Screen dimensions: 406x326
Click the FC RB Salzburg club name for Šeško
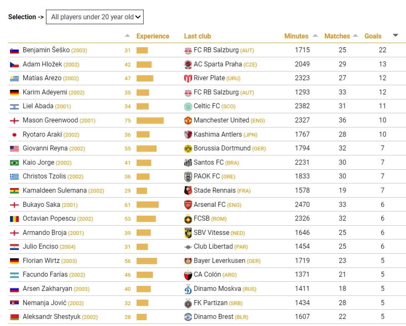tap(216, 50)
